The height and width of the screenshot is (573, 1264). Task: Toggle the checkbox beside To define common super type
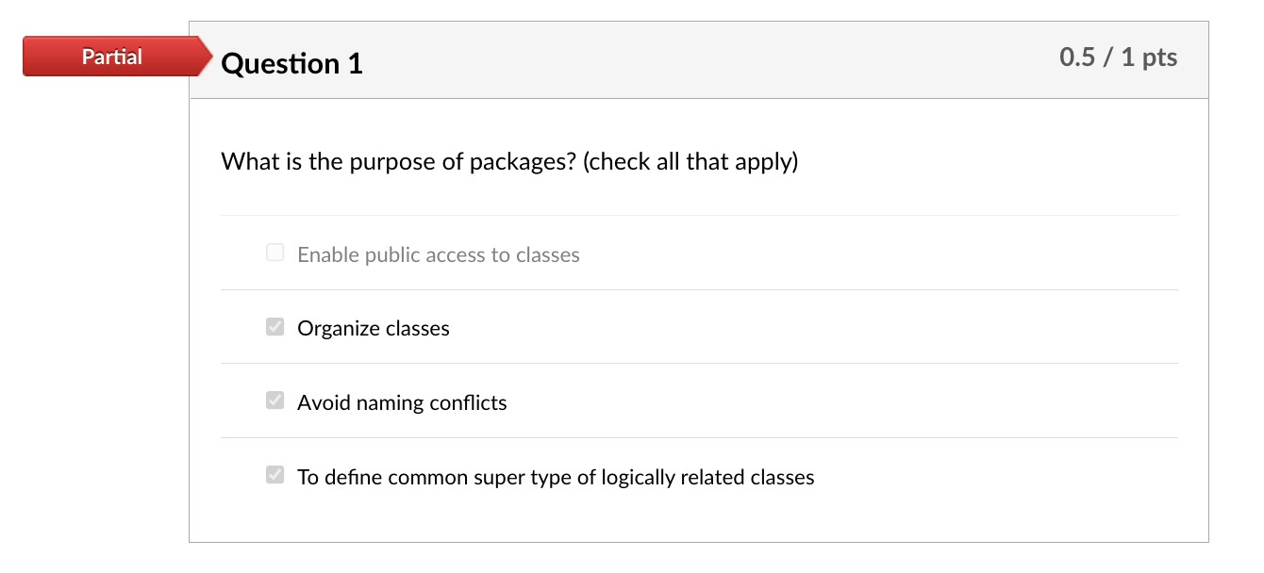pyautogui.click(x=274, y=475)
